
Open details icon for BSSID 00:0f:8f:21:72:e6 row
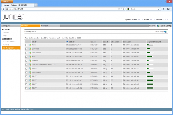pyautogui.click(x=30, y=57)
